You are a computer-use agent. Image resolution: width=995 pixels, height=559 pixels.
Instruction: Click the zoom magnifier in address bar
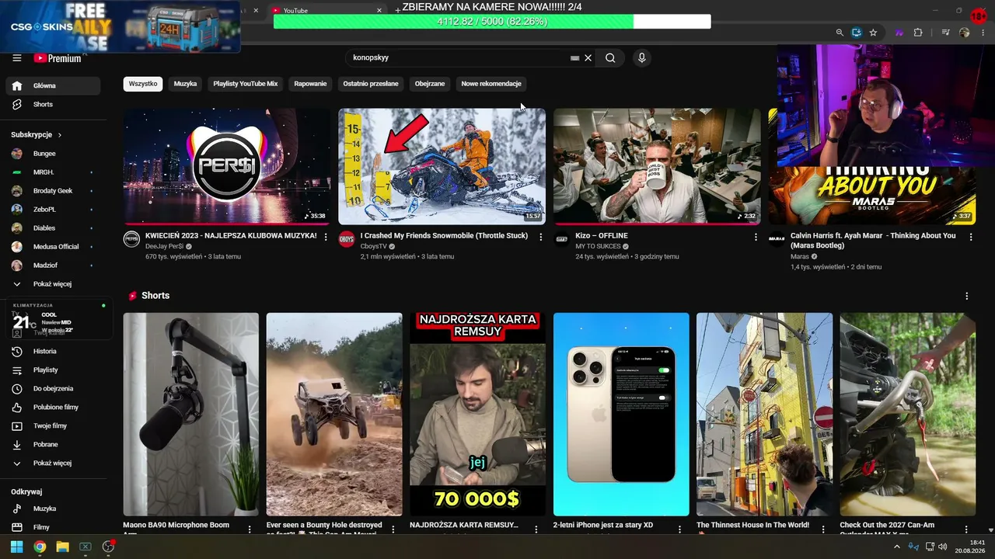click(840, 33)
